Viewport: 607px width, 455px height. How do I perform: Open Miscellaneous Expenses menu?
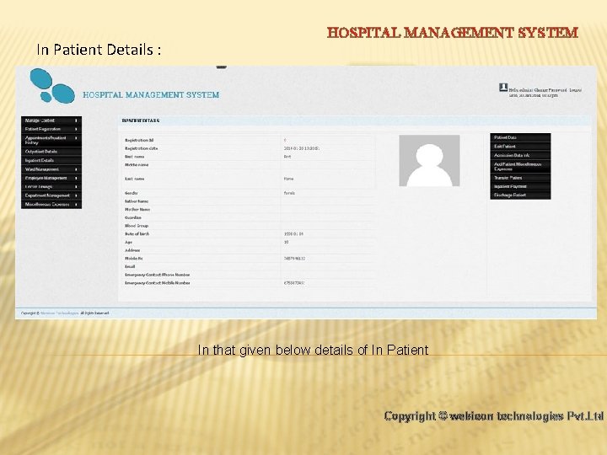(x=51, y=204)
